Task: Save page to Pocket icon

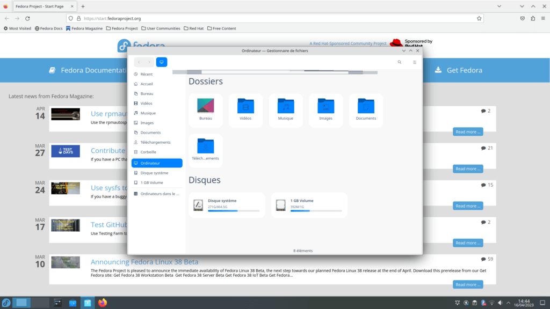Action: (522, 19)
